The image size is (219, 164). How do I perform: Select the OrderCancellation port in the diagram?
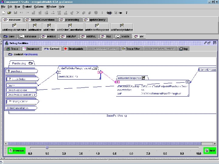pyautogui.click(x=21, y=108)
